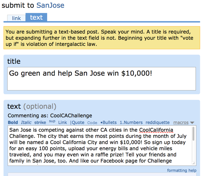
Task: Apply Italic formatting in the text editor
Action: [26, 122]
